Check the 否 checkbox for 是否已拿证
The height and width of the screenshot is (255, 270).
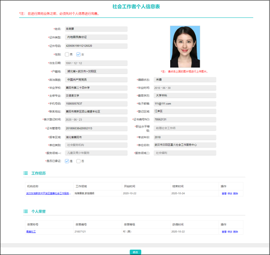click(78, 161)
